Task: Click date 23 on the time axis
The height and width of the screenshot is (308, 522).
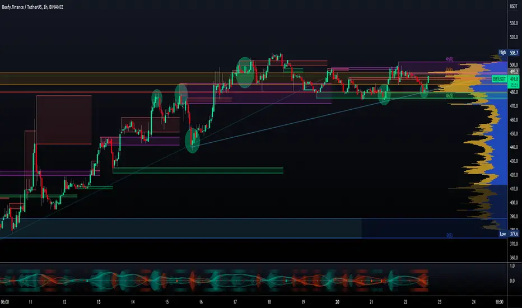Action: [x=440, y=302]
